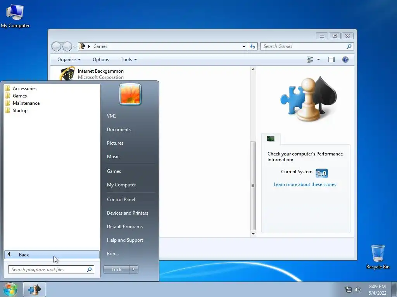
Task: Open Music from the Start menu
Action: [113, 157]
